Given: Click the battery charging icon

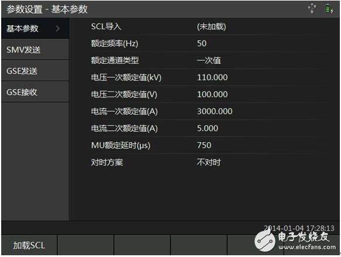Looking at the screenshot, I should pos(329,9).
